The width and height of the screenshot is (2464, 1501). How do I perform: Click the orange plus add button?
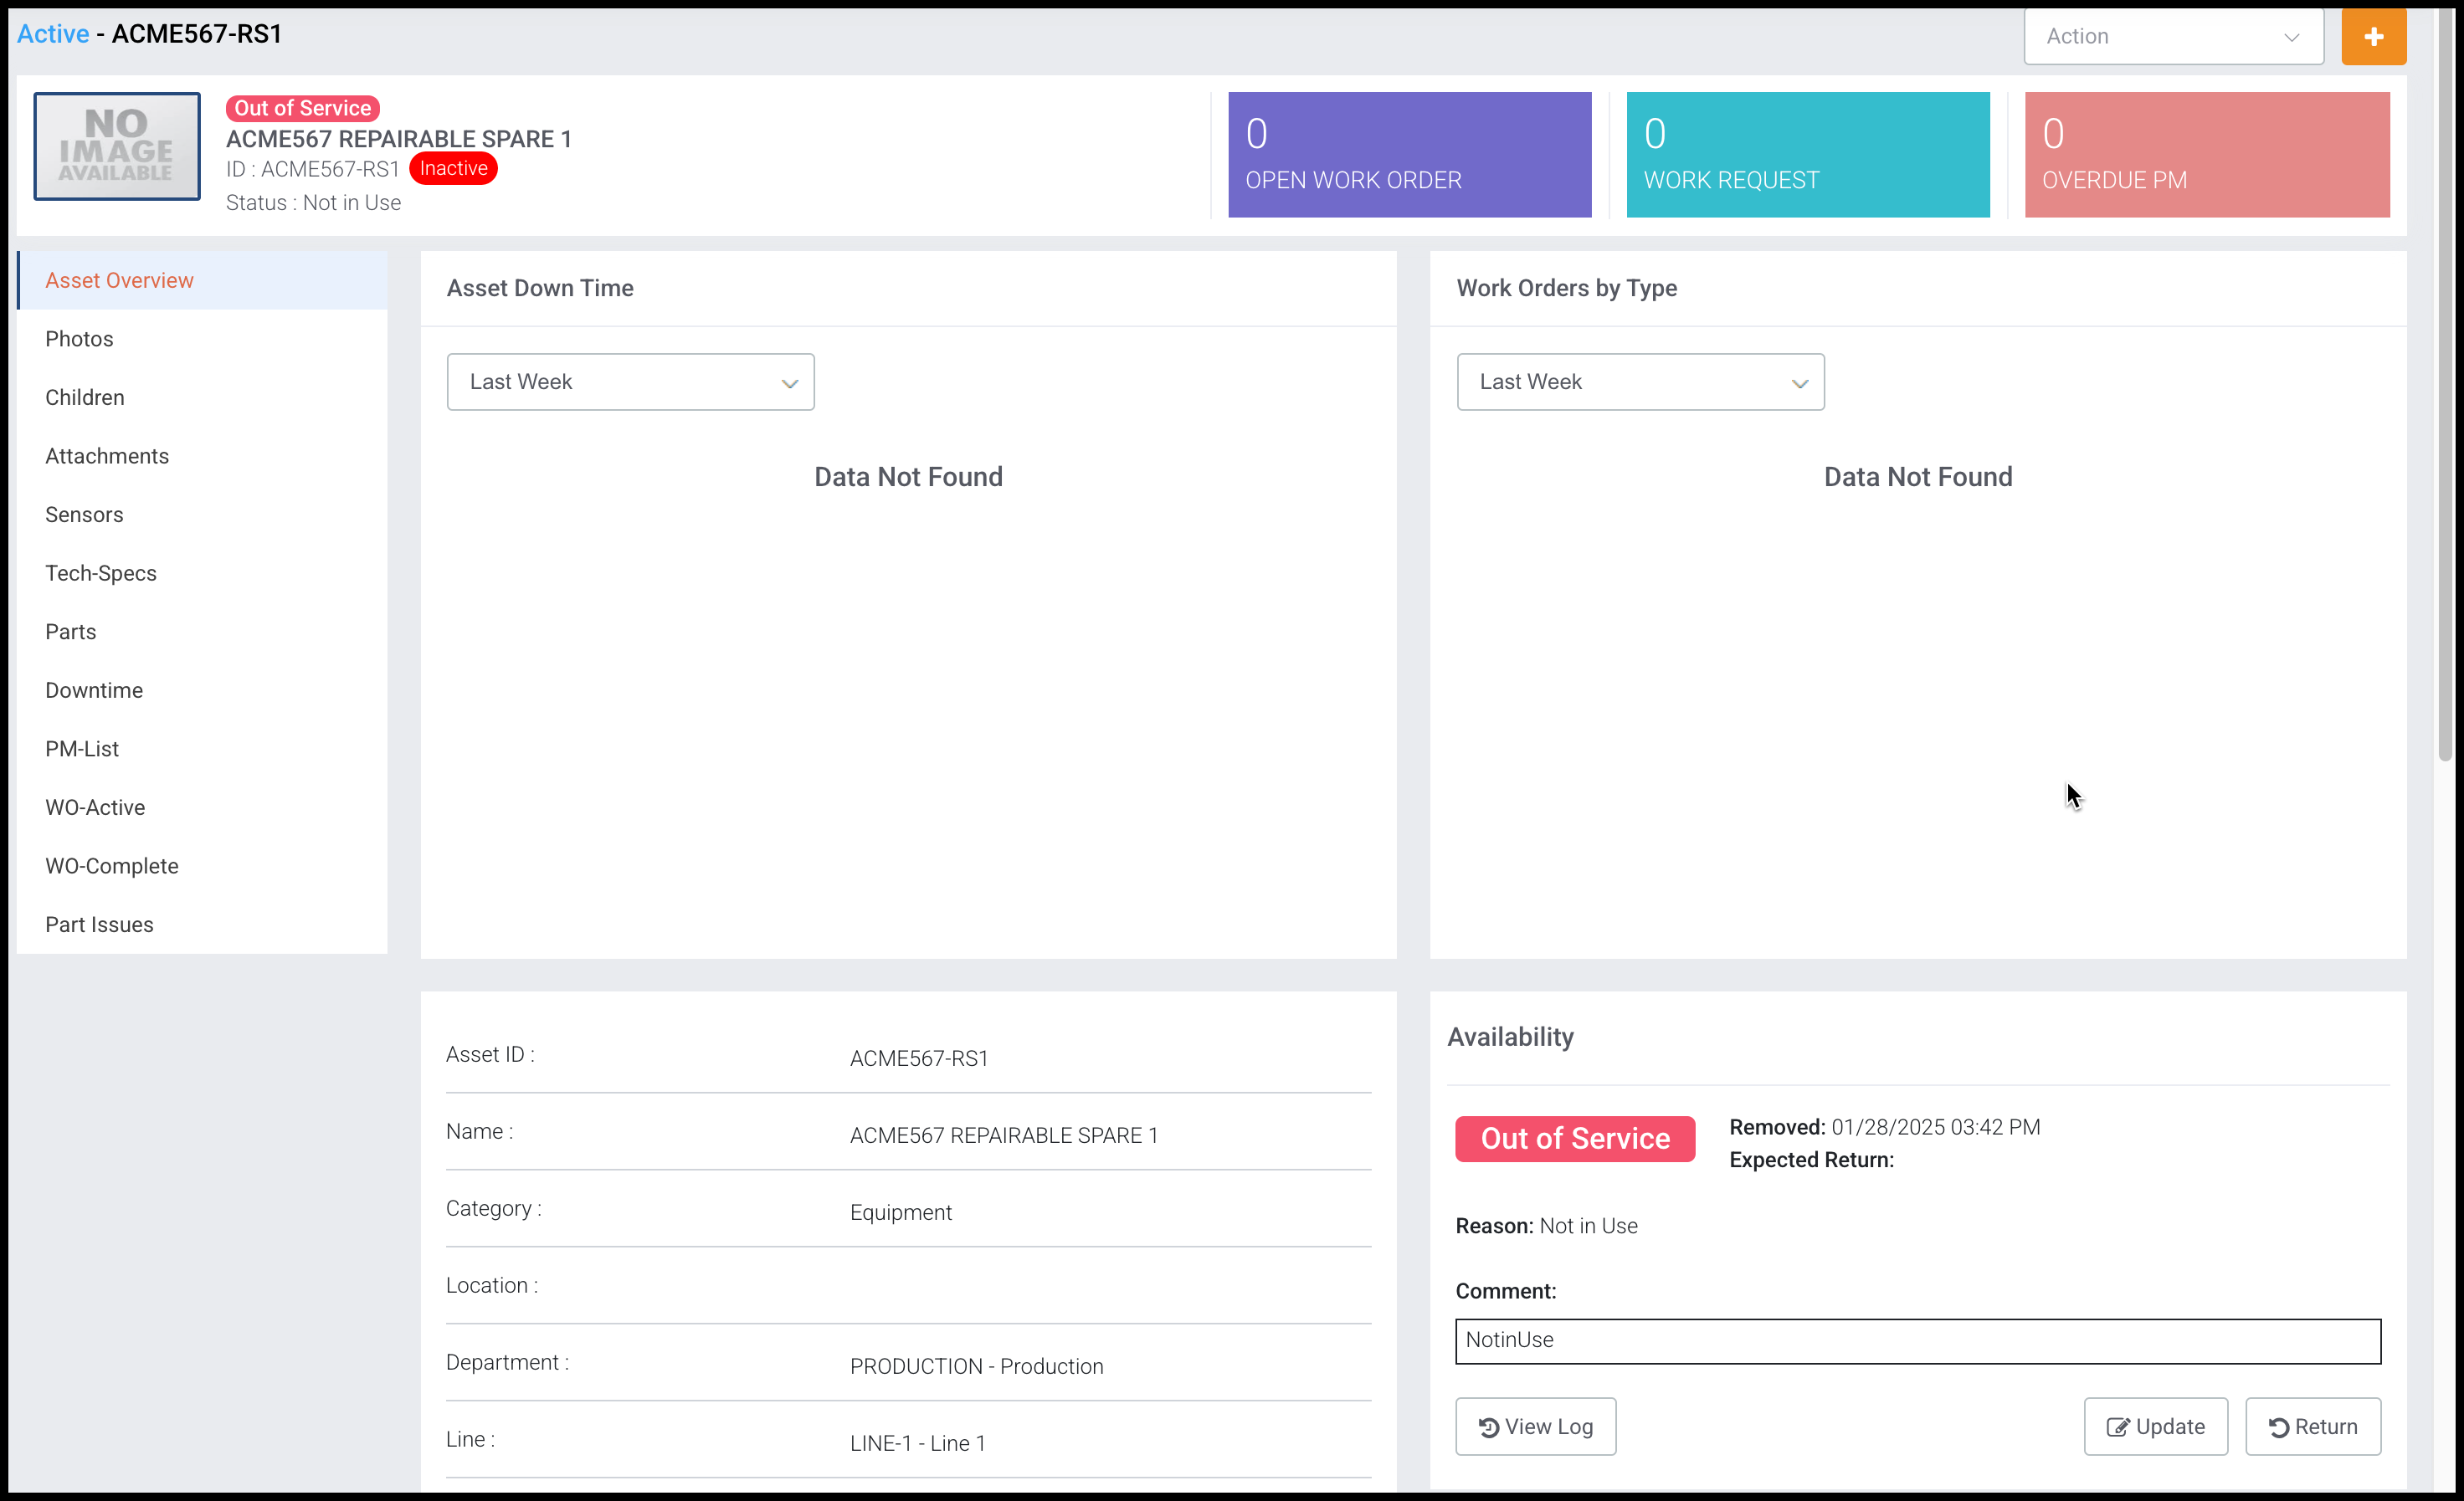point(2372,37)
